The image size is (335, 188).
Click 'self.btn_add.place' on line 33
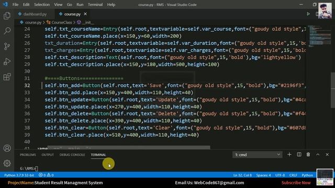point(71,92)
